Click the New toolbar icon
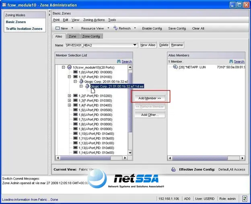Screen dimensions: 251x204 [58, 28]
